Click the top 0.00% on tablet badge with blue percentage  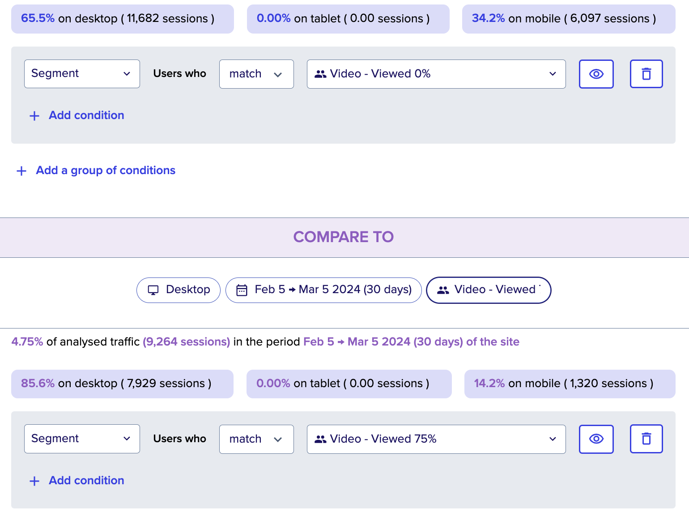348,19
